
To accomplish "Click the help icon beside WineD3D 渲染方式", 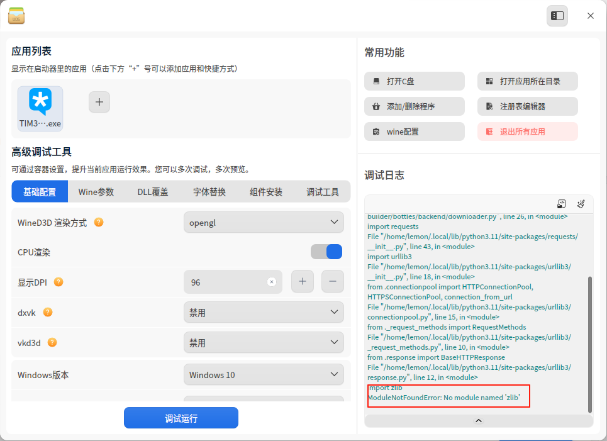I will (x=99, y=222).
